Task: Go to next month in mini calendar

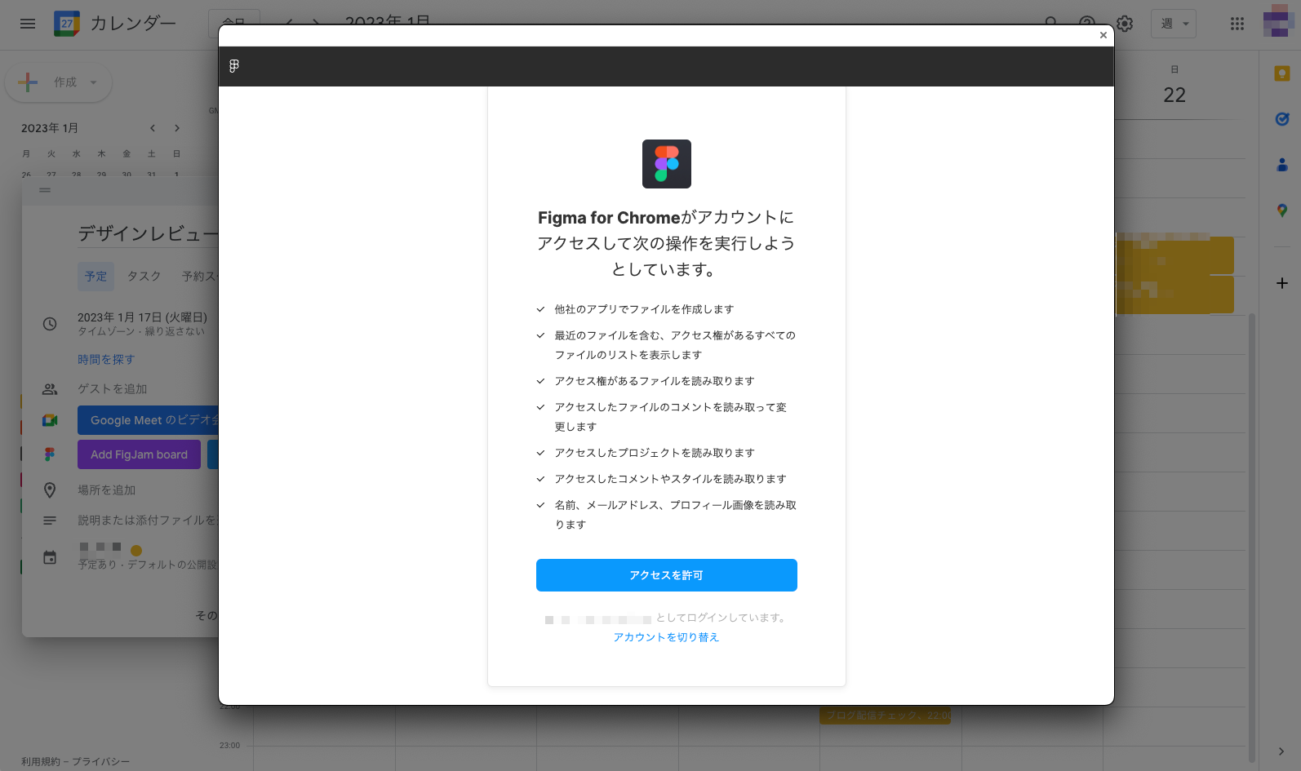Action: click(177, 128)
